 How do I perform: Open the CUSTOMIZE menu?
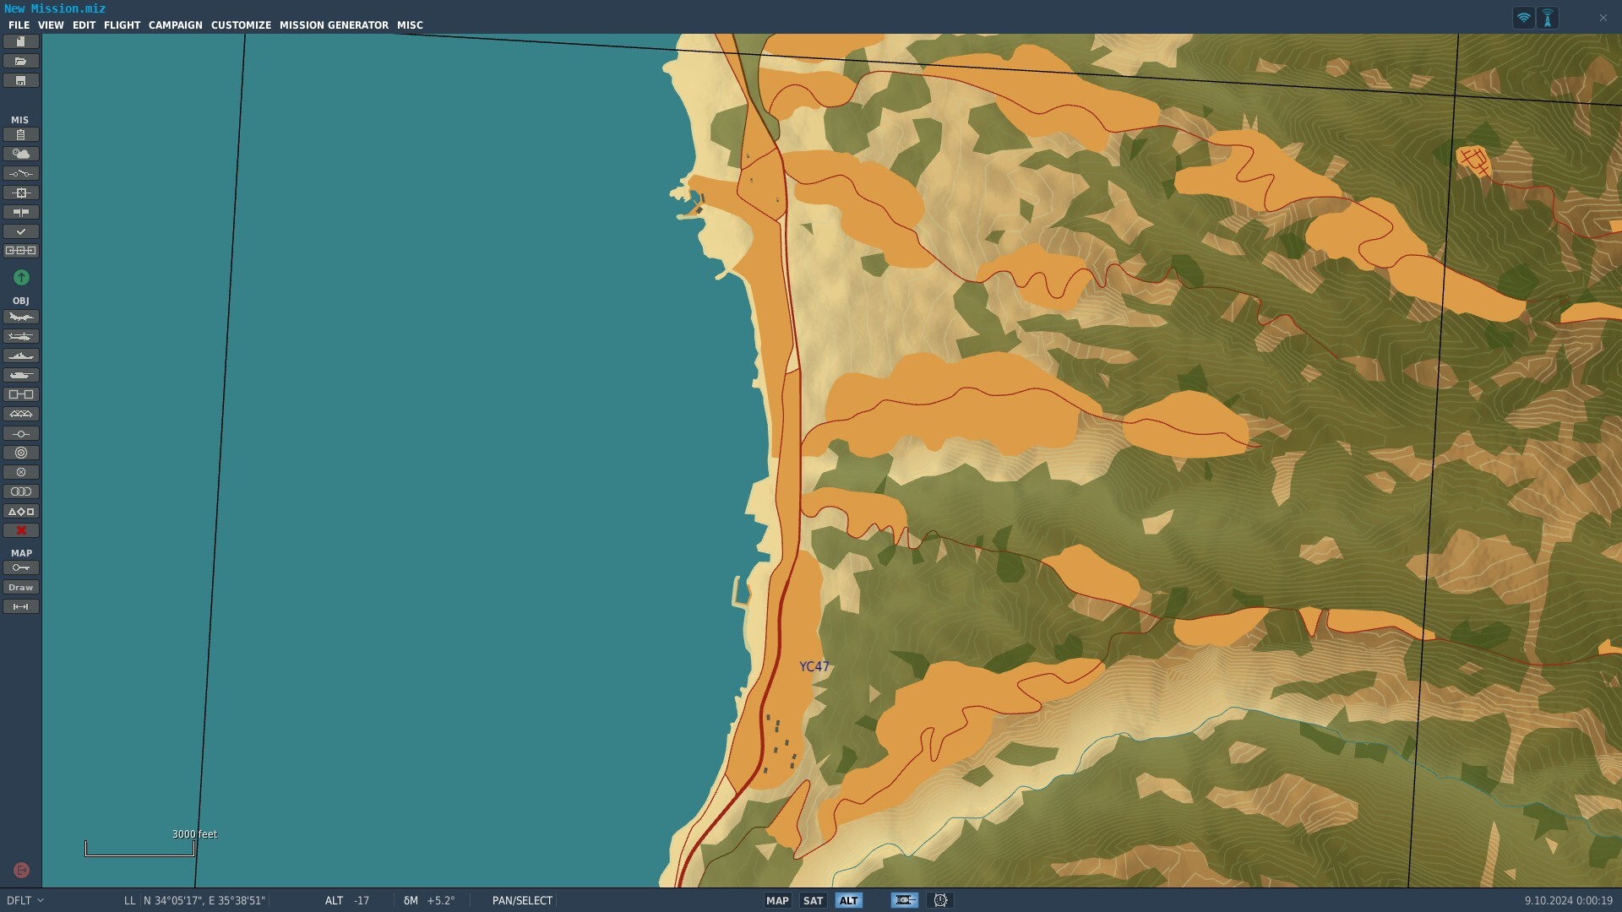pos(241,25)
